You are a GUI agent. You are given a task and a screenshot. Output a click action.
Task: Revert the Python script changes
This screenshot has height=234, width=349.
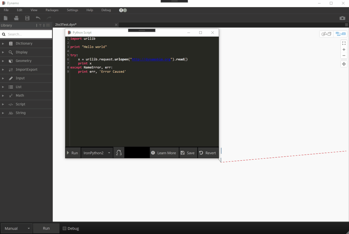tap(208, 153)
